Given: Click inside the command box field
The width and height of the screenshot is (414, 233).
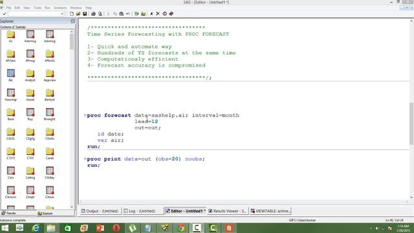Looking at the screenshot, I should [34, 14].
